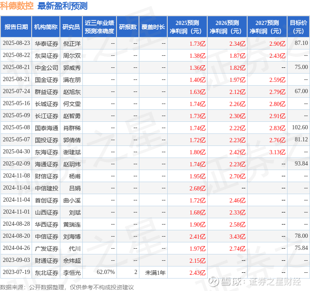Viewport: 310px width, 291px height.
Task: Click the 目标价(元) column header
Action: (x=298, y=27)
